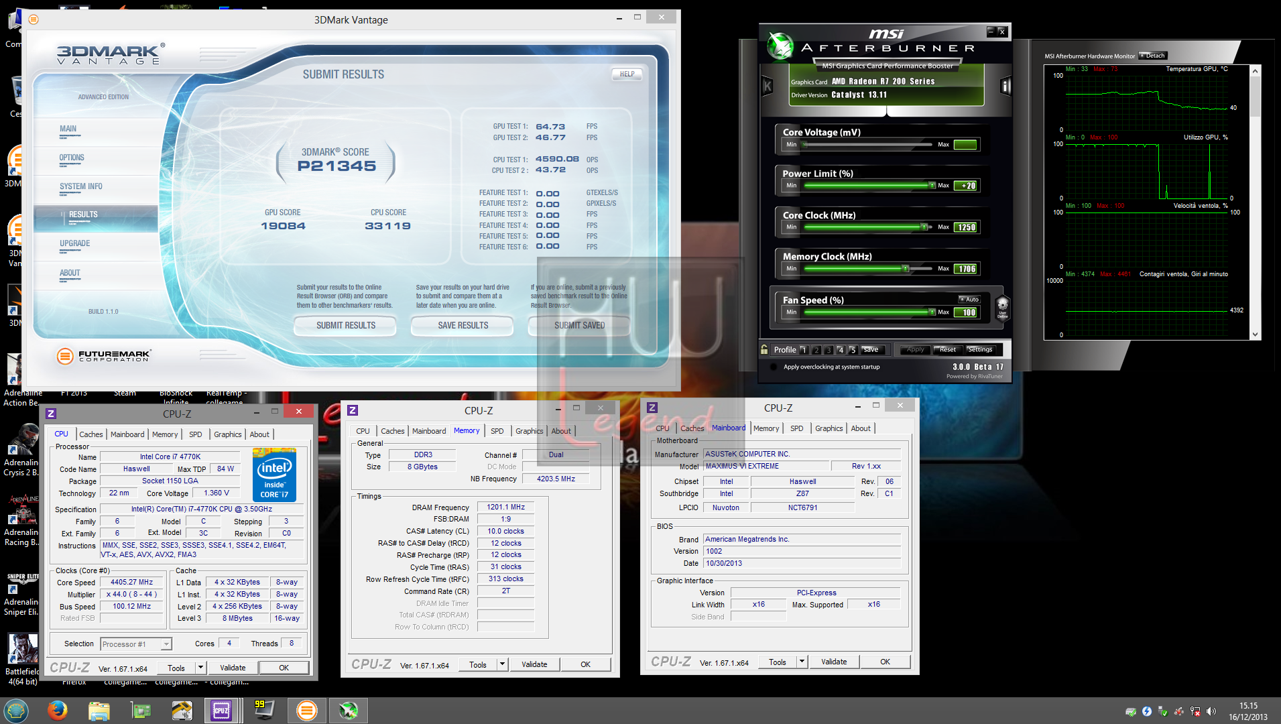Open Mainboard tab in the Memory CPU-Z window

coord(429,431)
